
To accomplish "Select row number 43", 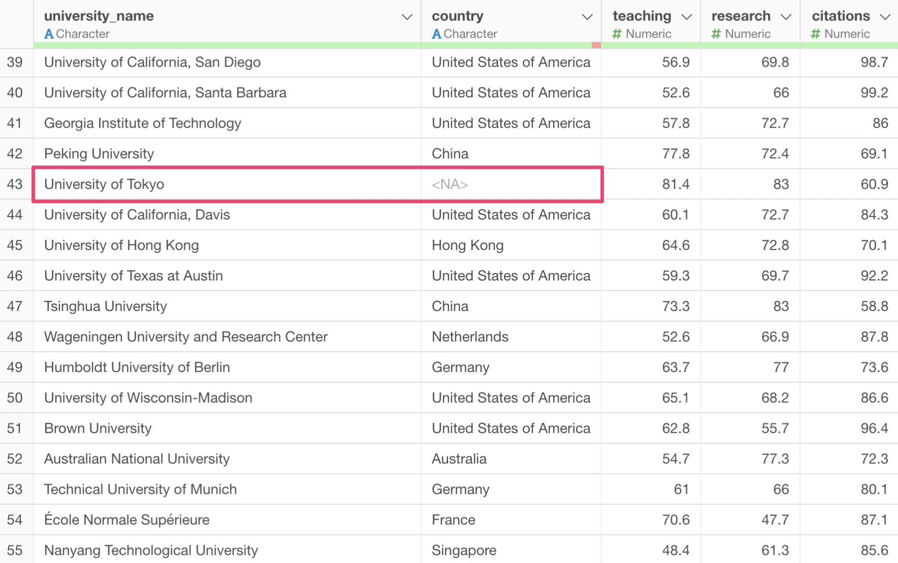I will (x=15, y=184).
